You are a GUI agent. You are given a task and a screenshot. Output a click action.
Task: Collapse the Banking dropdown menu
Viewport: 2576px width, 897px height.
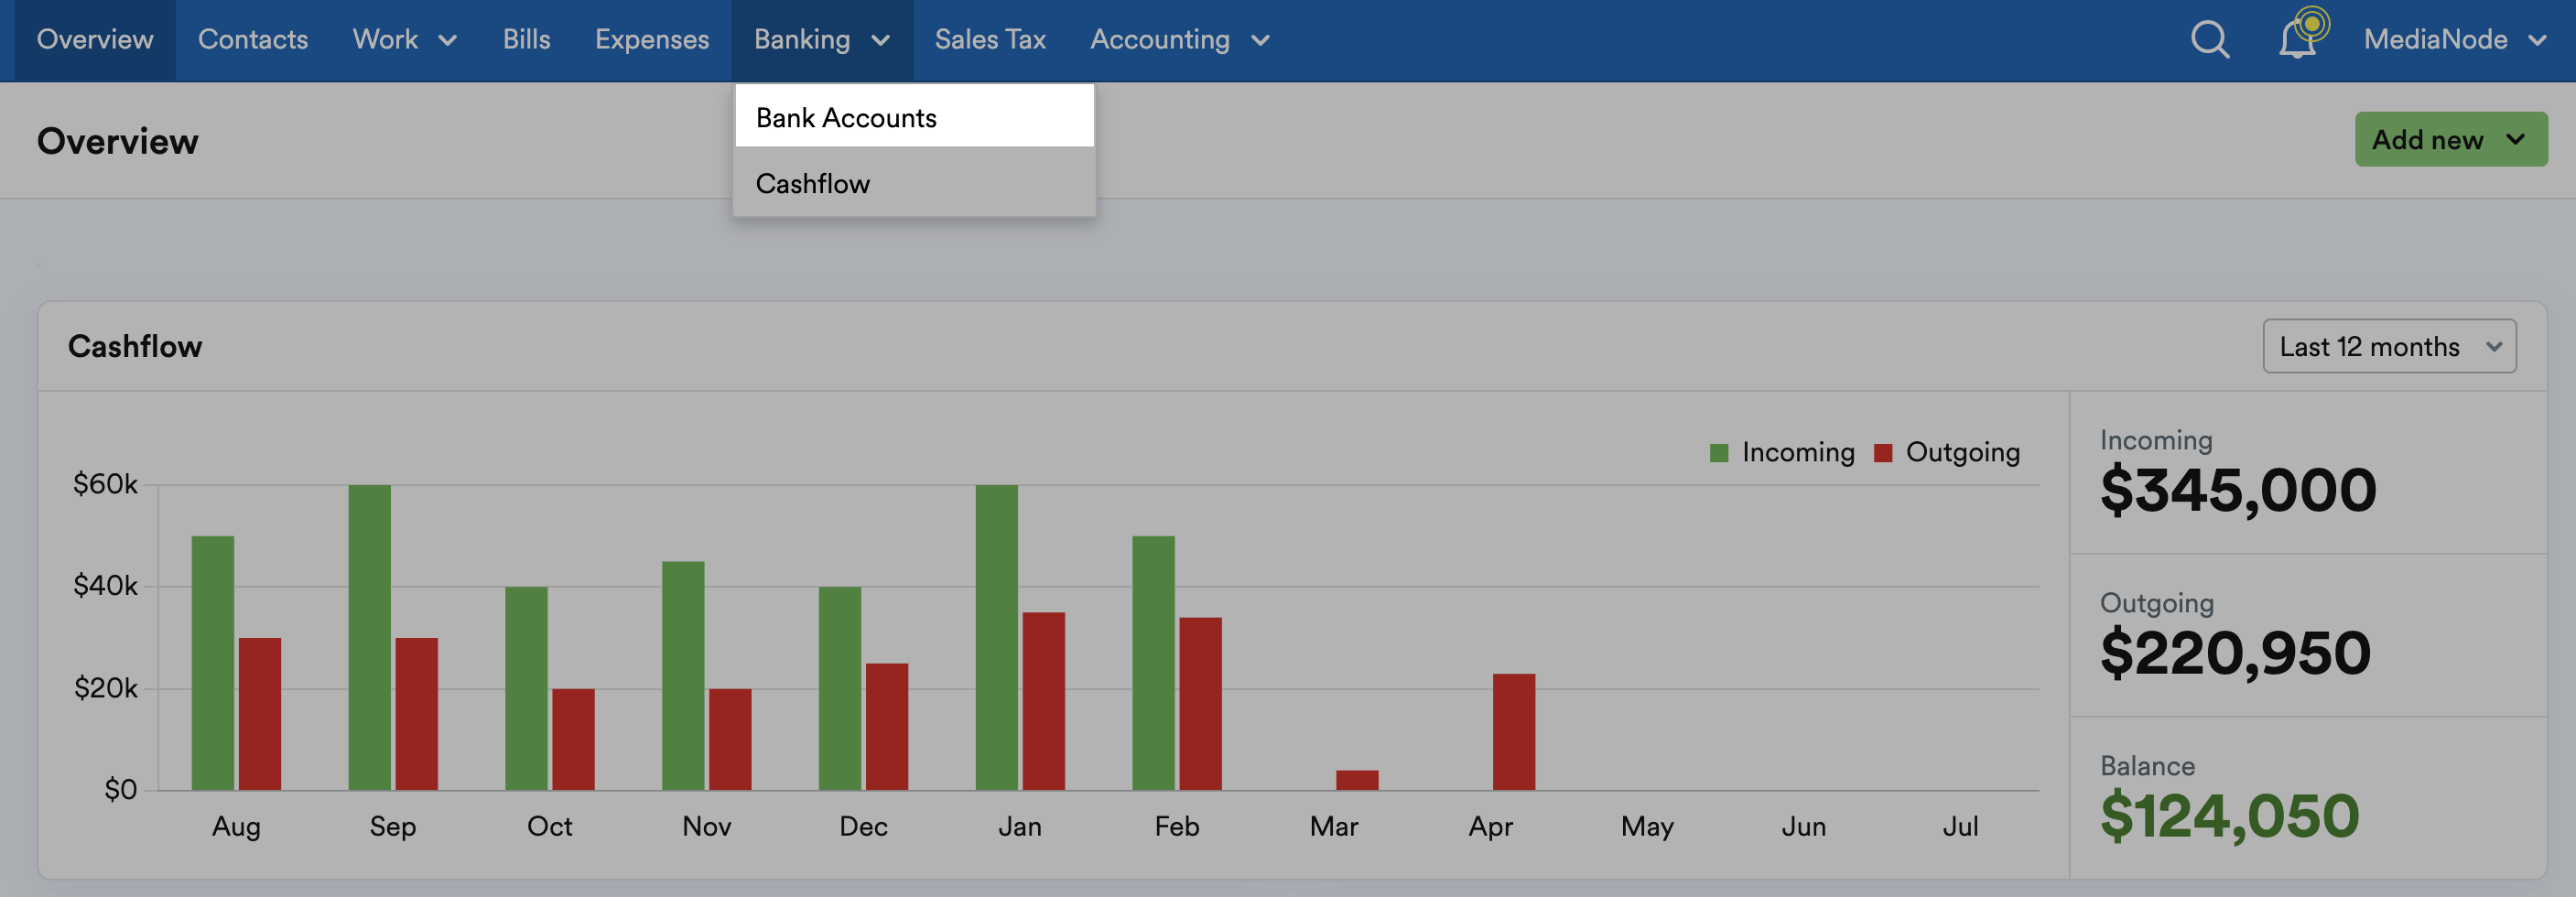(821, 40)
